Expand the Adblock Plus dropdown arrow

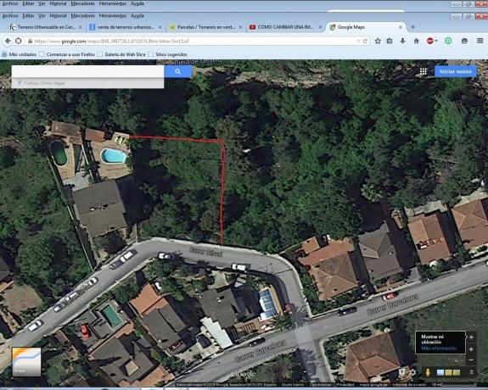436,41
